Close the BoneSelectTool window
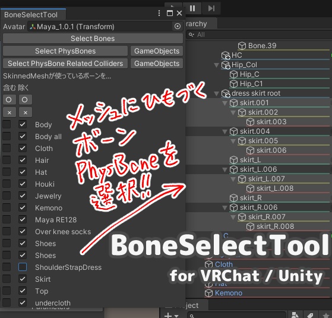The image size is (332, 318). click(179, 13)
